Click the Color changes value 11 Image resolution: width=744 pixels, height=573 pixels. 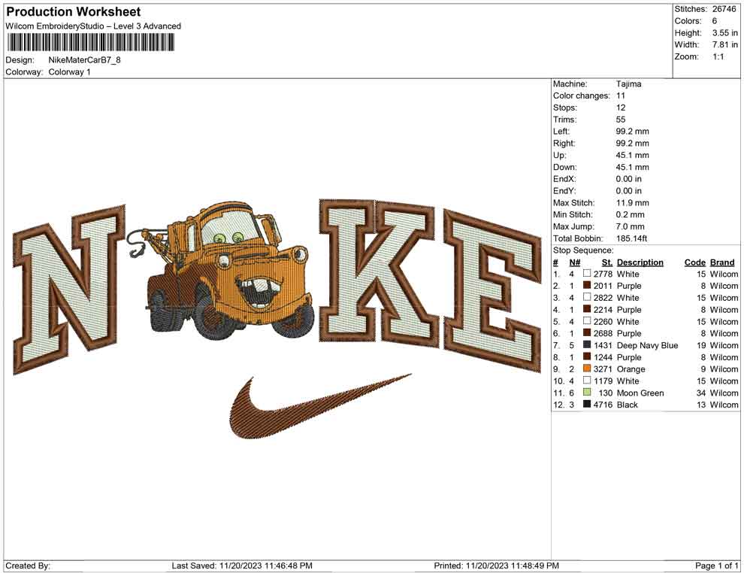621,96
